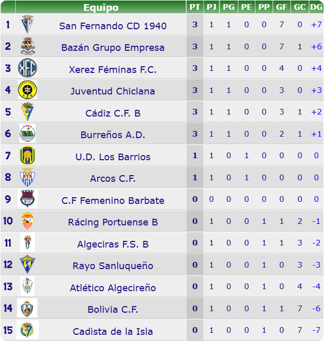Image resolution: width=324 pixels, height=341 pixels.
Task: Click the Juventud Chiclana yellow badge
Action: pos(27,90)
